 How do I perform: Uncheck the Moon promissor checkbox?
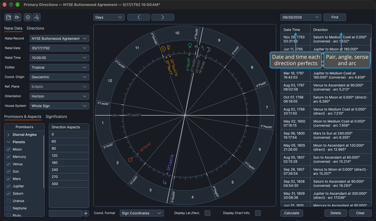8,149
